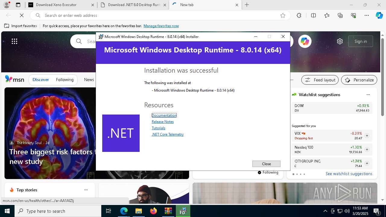The height and width of the screenshot is (217, 386).
Task: Select the Following feed tab
Action: pos(65,80)
